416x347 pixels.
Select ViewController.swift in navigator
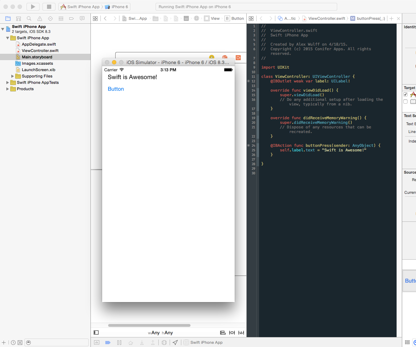point(40,51)
